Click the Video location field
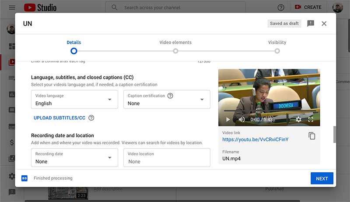 167,158
